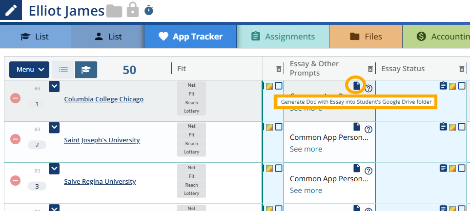Open color swatch in Salve Regina University prompts cell
This screenshot has width=470, height=211.
(x=269, y=169)
